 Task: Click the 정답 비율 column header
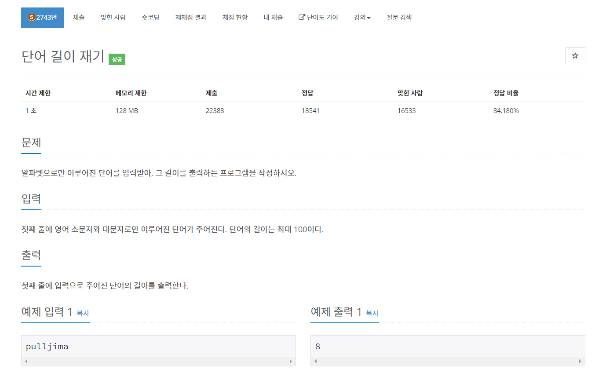(x=506, y=93)
